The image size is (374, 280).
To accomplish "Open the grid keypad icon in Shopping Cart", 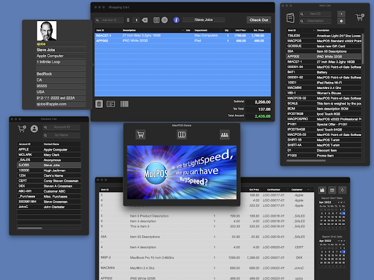I will click(x=157, y=20).
